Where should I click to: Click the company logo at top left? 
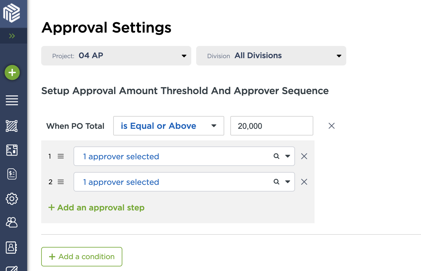coord(12,13)
